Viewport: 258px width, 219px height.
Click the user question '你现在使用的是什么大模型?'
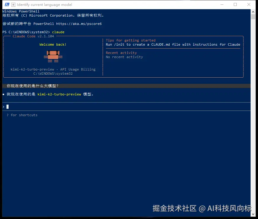33,86
